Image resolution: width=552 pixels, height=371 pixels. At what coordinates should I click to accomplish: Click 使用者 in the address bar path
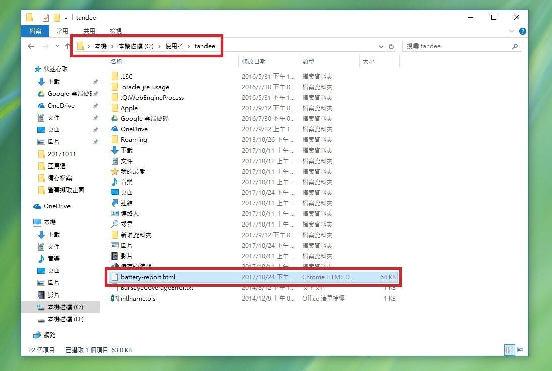(174, 46)
